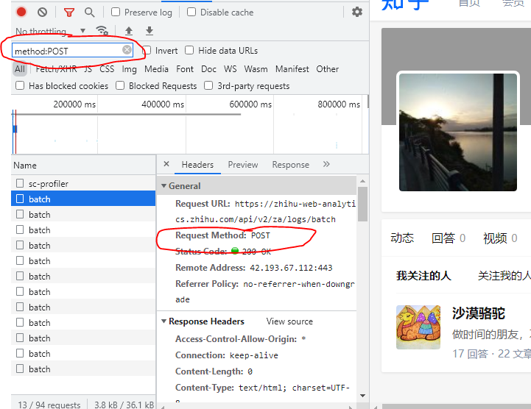Viewport: 531px width, 409px height.
Task: Select the 我关注的人 sub-tab
Action: [x=423, y=276]
